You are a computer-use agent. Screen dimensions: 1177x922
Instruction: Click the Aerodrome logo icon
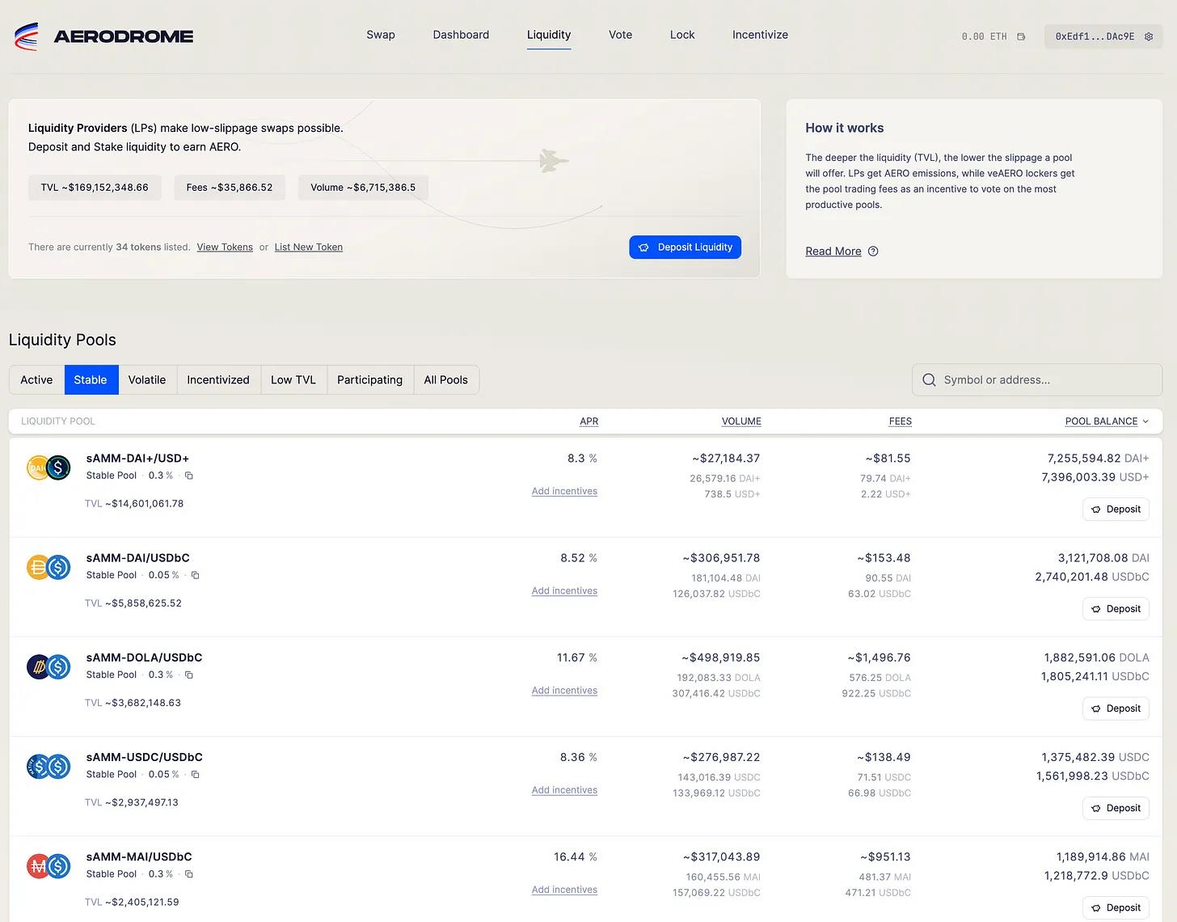[x=27, y=36]
